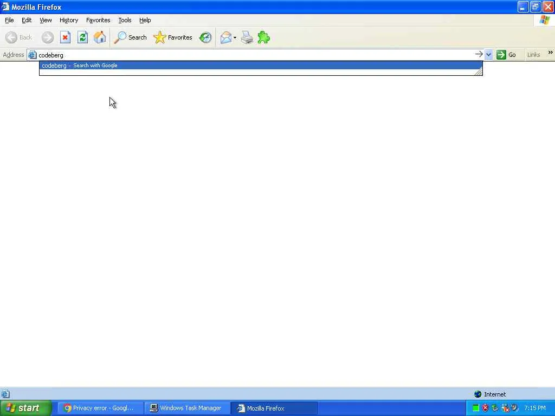This screenshot has height=416, width=555.
Task: Open the Favorites menu
Action: (98, 20)
